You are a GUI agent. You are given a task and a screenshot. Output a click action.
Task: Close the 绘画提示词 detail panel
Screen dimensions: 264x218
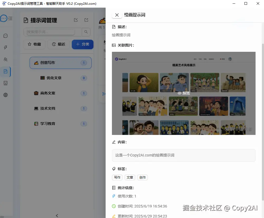(117, 15)
